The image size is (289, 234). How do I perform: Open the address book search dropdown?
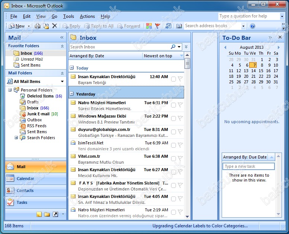(243, 26)
